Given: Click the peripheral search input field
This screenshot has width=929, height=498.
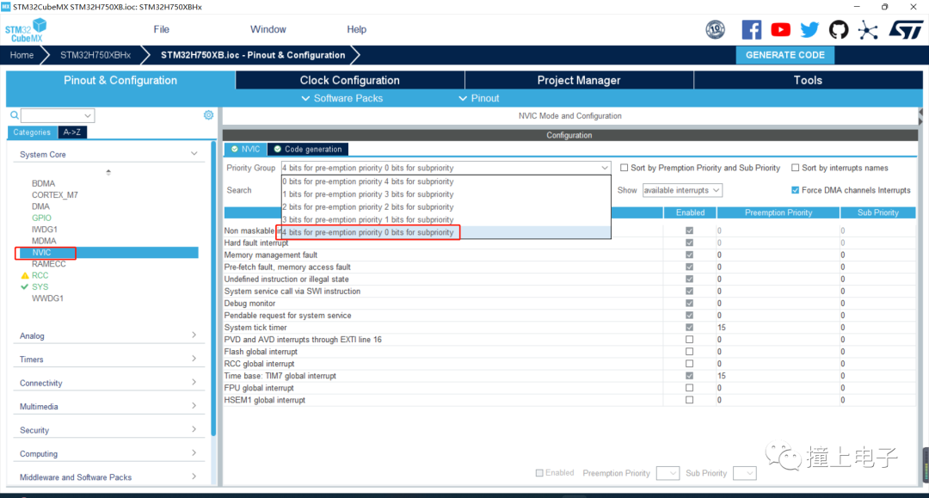Looking at the screenshot, I should [x=52, y=115].
